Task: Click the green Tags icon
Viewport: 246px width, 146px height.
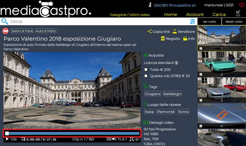Action: (146, 87)
